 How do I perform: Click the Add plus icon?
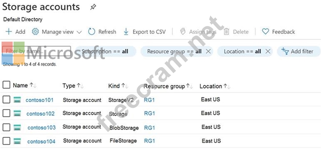click(x=8, y=32)
